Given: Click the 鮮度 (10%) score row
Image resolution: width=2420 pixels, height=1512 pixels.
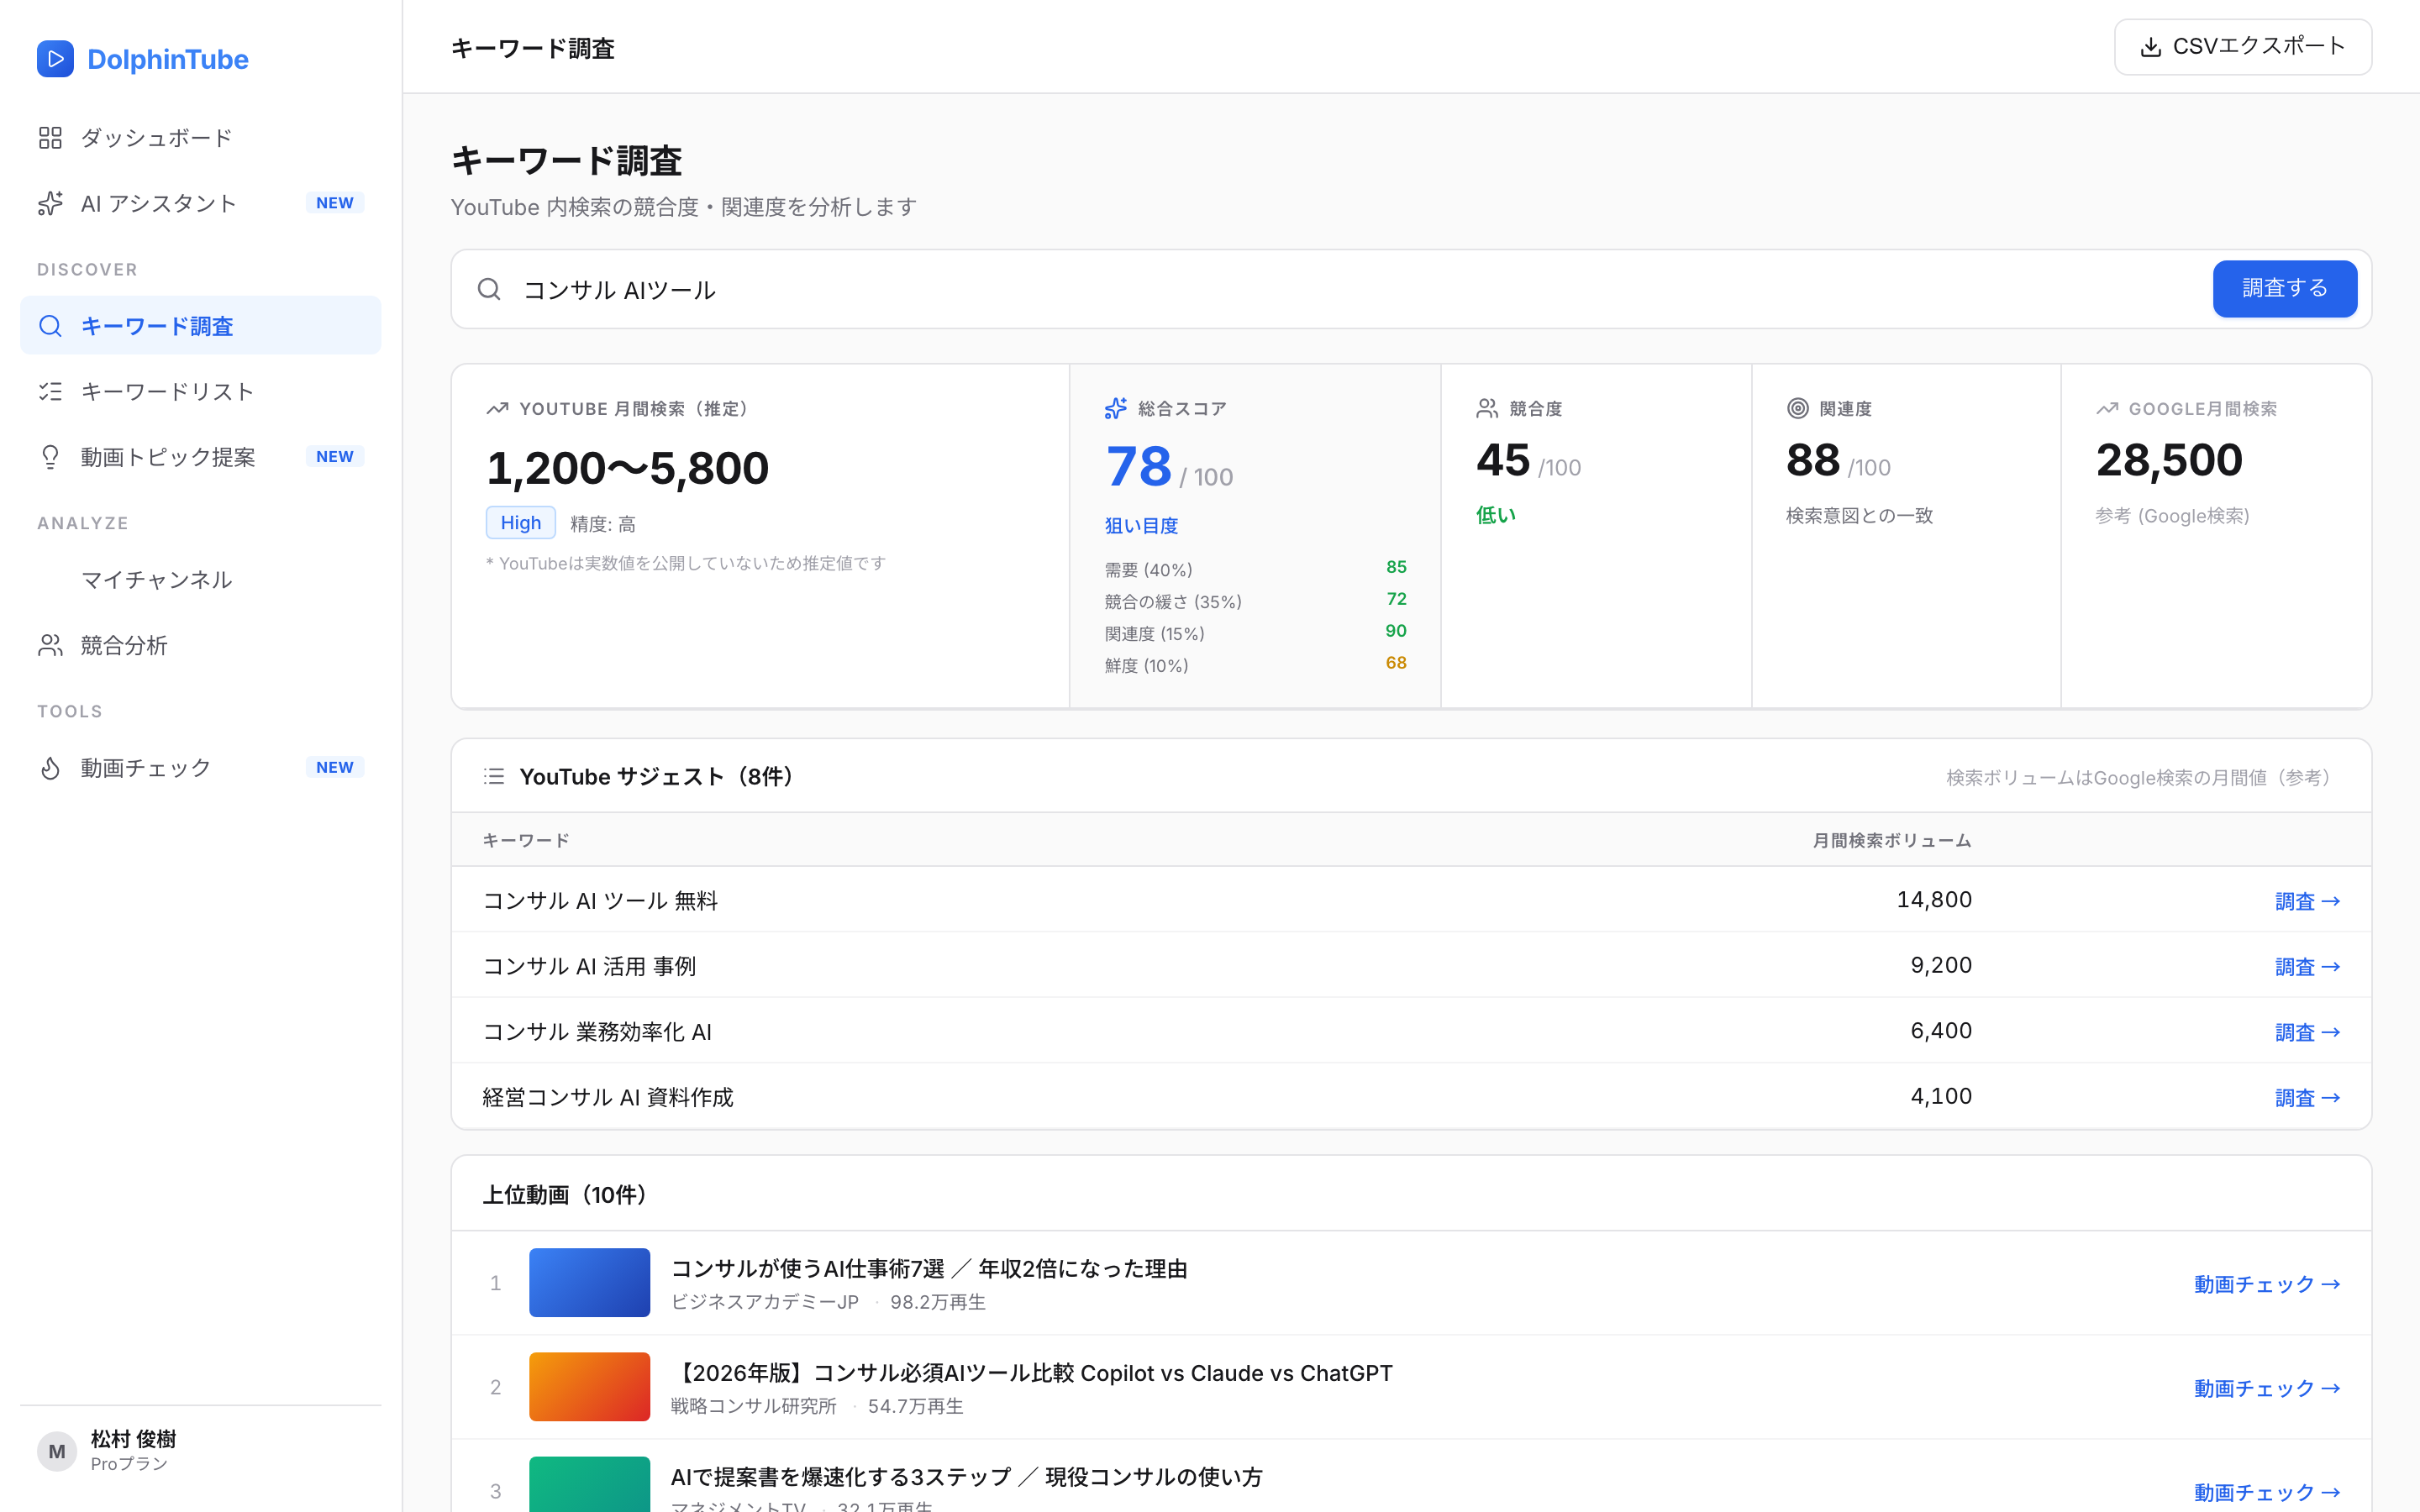Looking at the screenshot, I should coord(1255,664).
